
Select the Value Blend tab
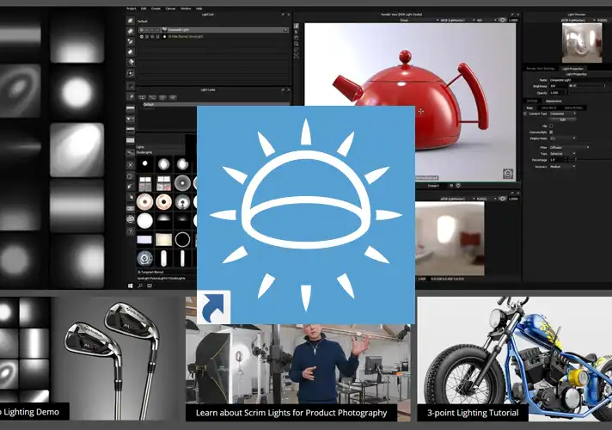pos(548,107)
